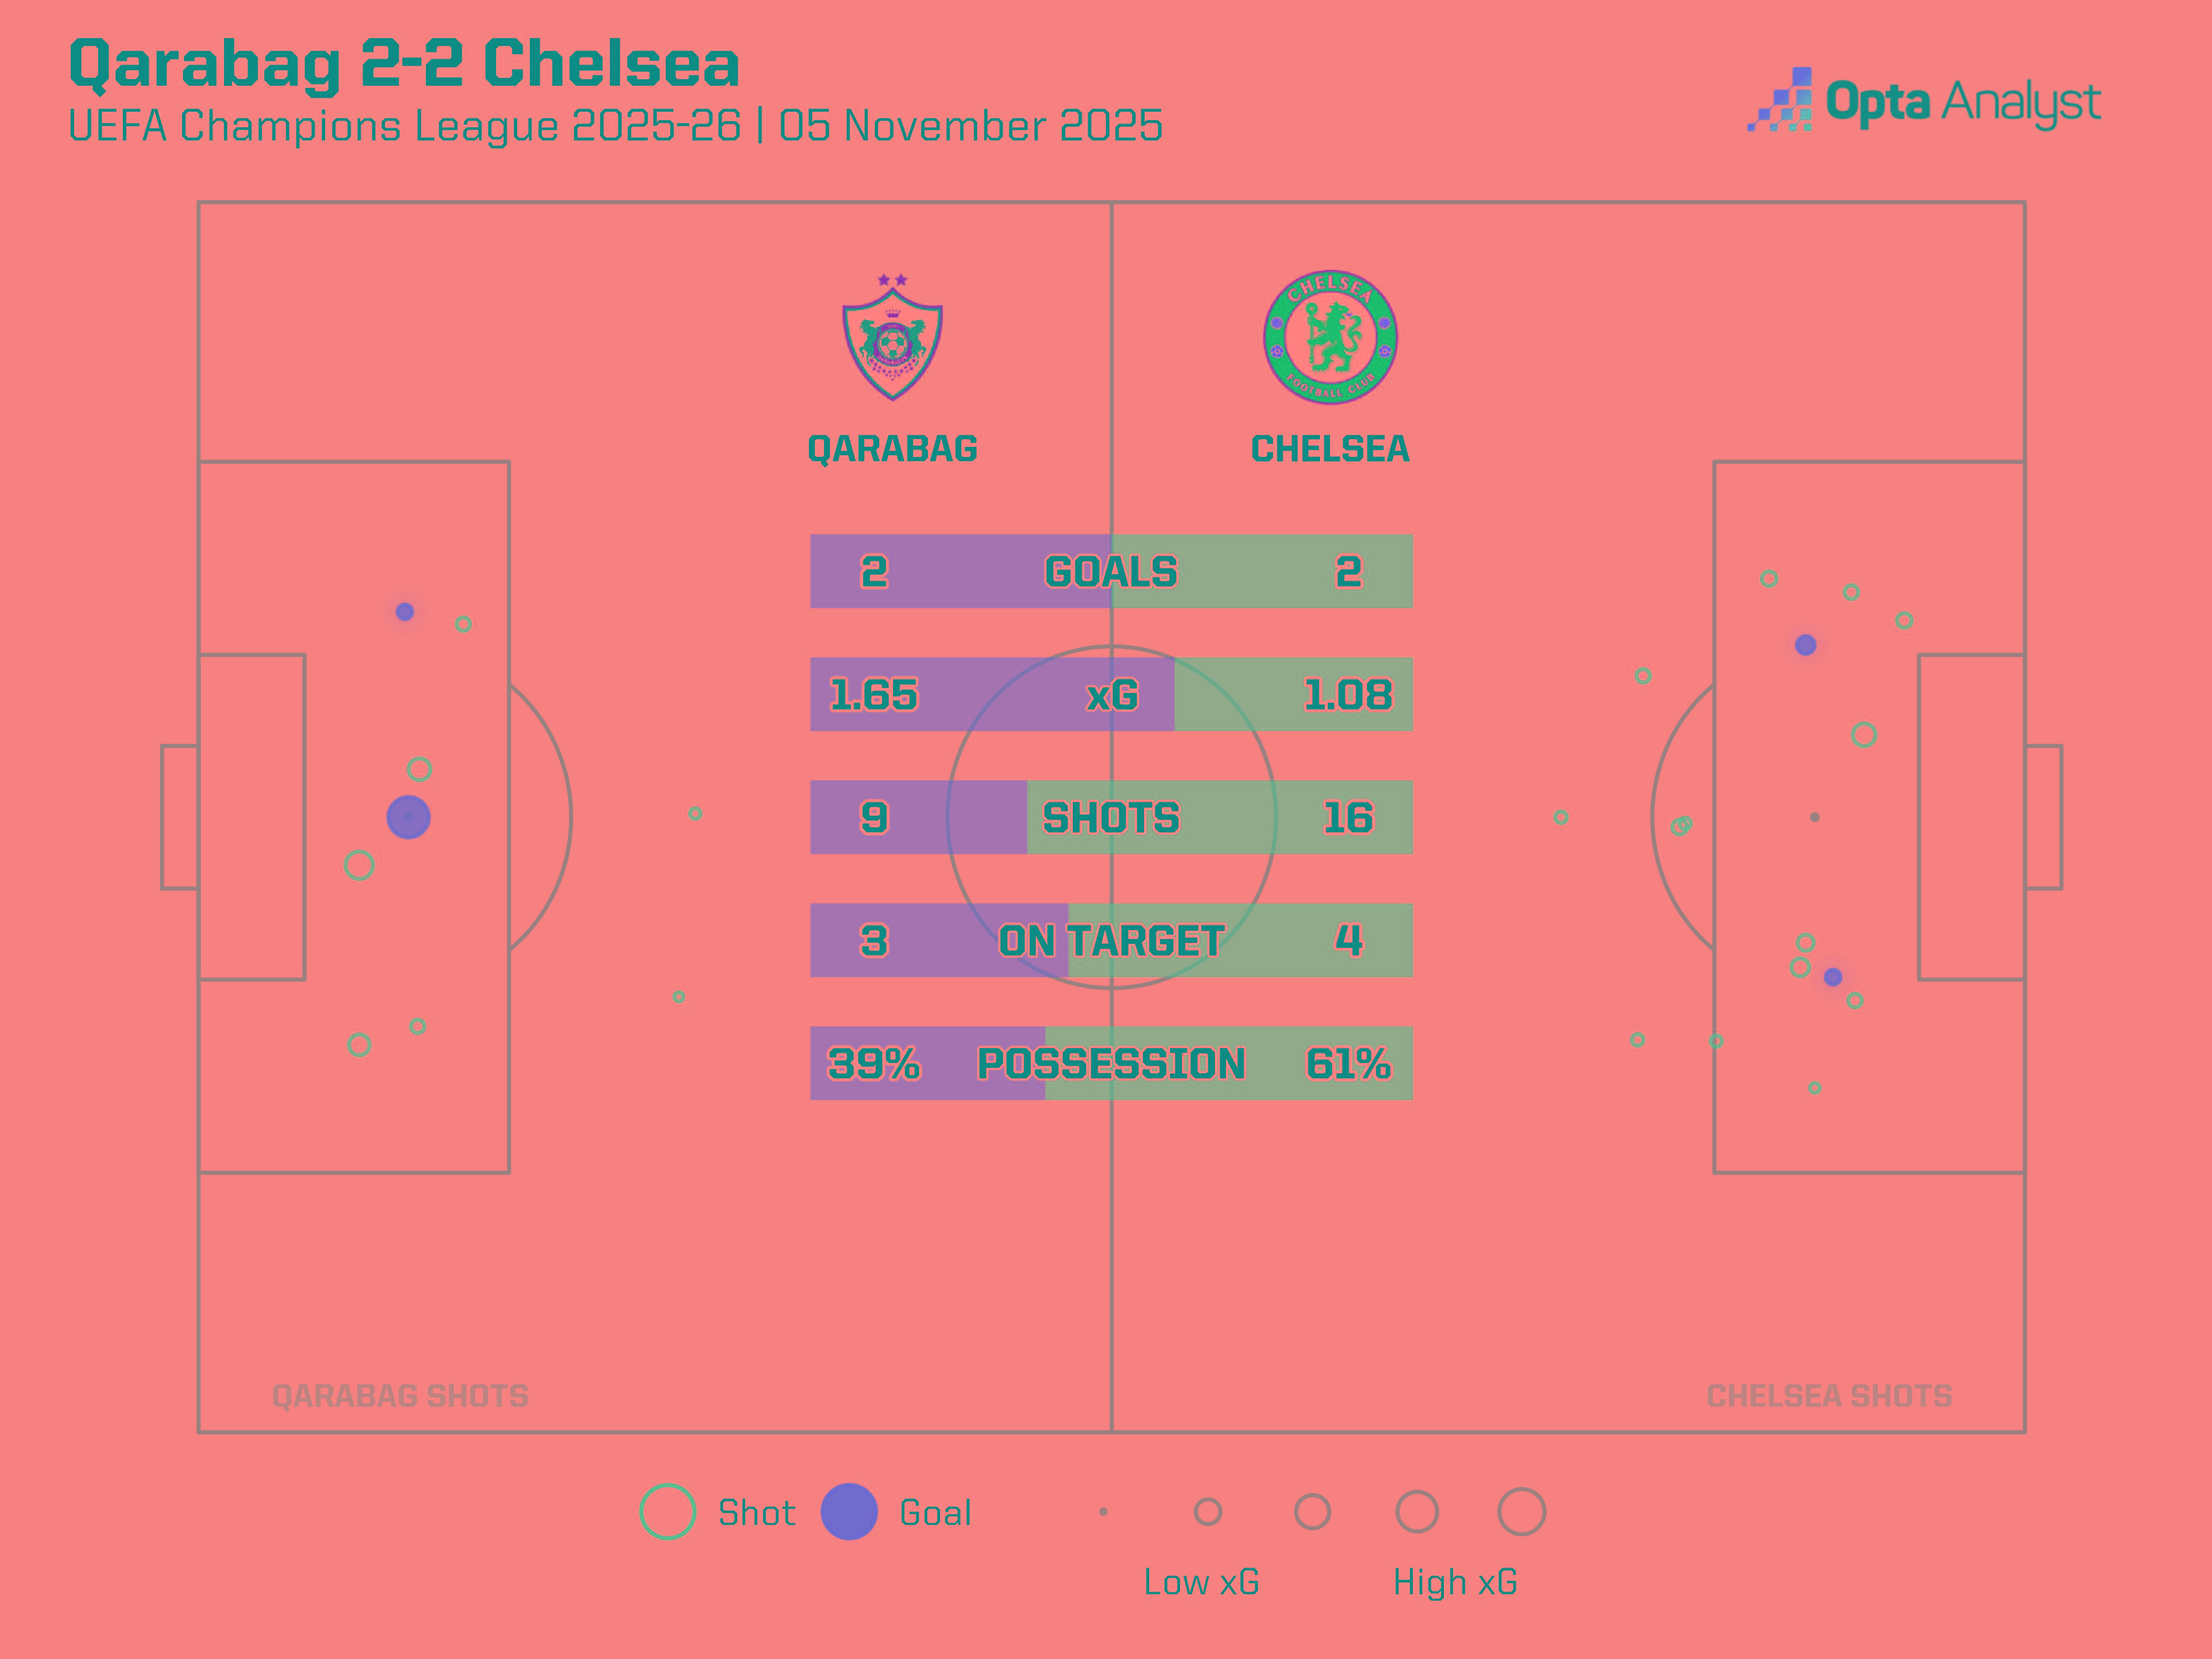Click the UEFA Champions League subtitle text
This screenshot has height=1659, width=2212.
pos(615,127)
